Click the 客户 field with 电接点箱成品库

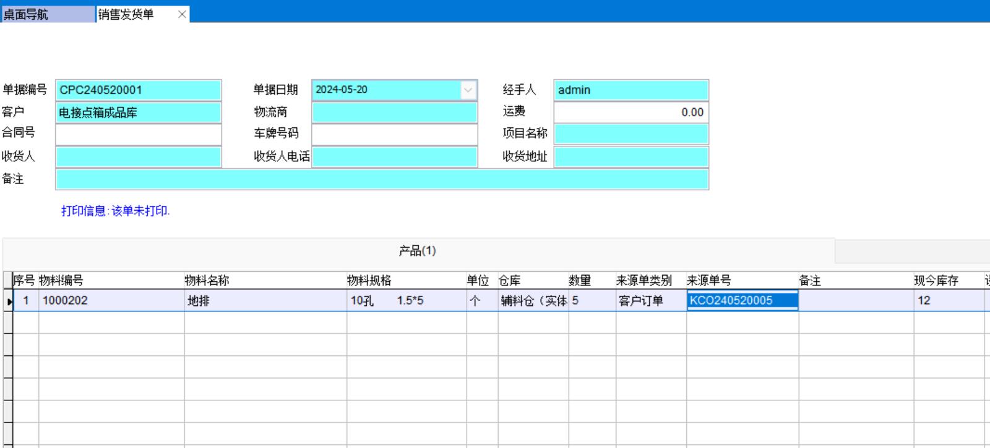point(138,112)
